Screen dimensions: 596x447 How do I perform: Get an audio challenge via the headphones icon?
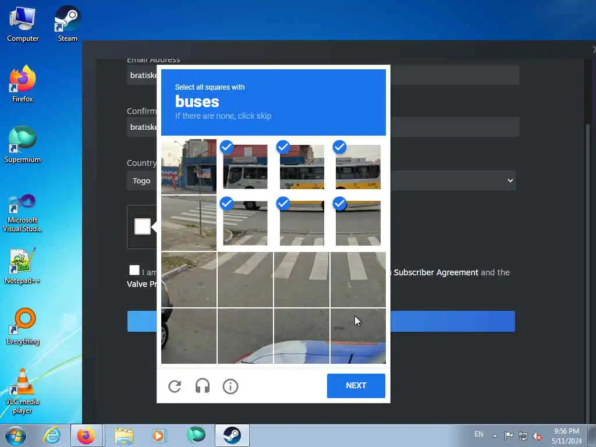coord(203,386)
